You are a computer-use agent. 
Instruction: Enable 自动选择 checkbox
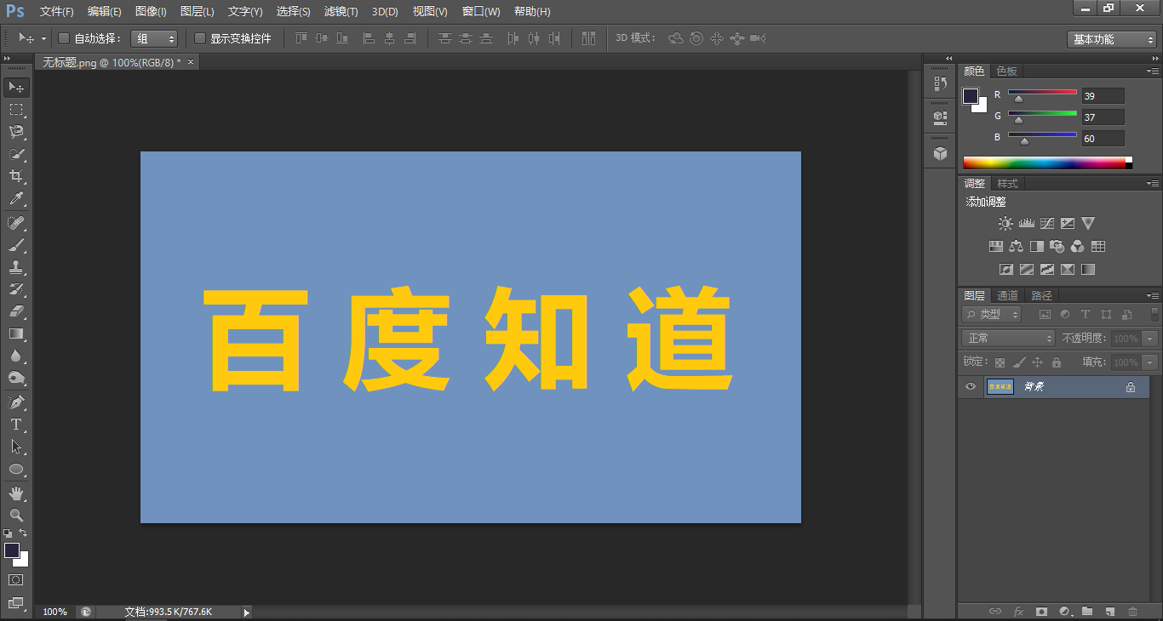pos(63,38)
